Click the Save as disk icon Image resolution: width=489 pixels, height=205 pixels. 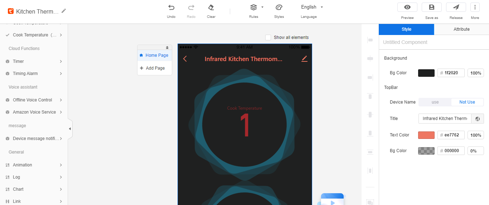click(x=431, y=7)
